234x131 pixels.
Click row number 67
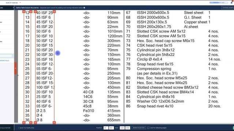(128, 13)
